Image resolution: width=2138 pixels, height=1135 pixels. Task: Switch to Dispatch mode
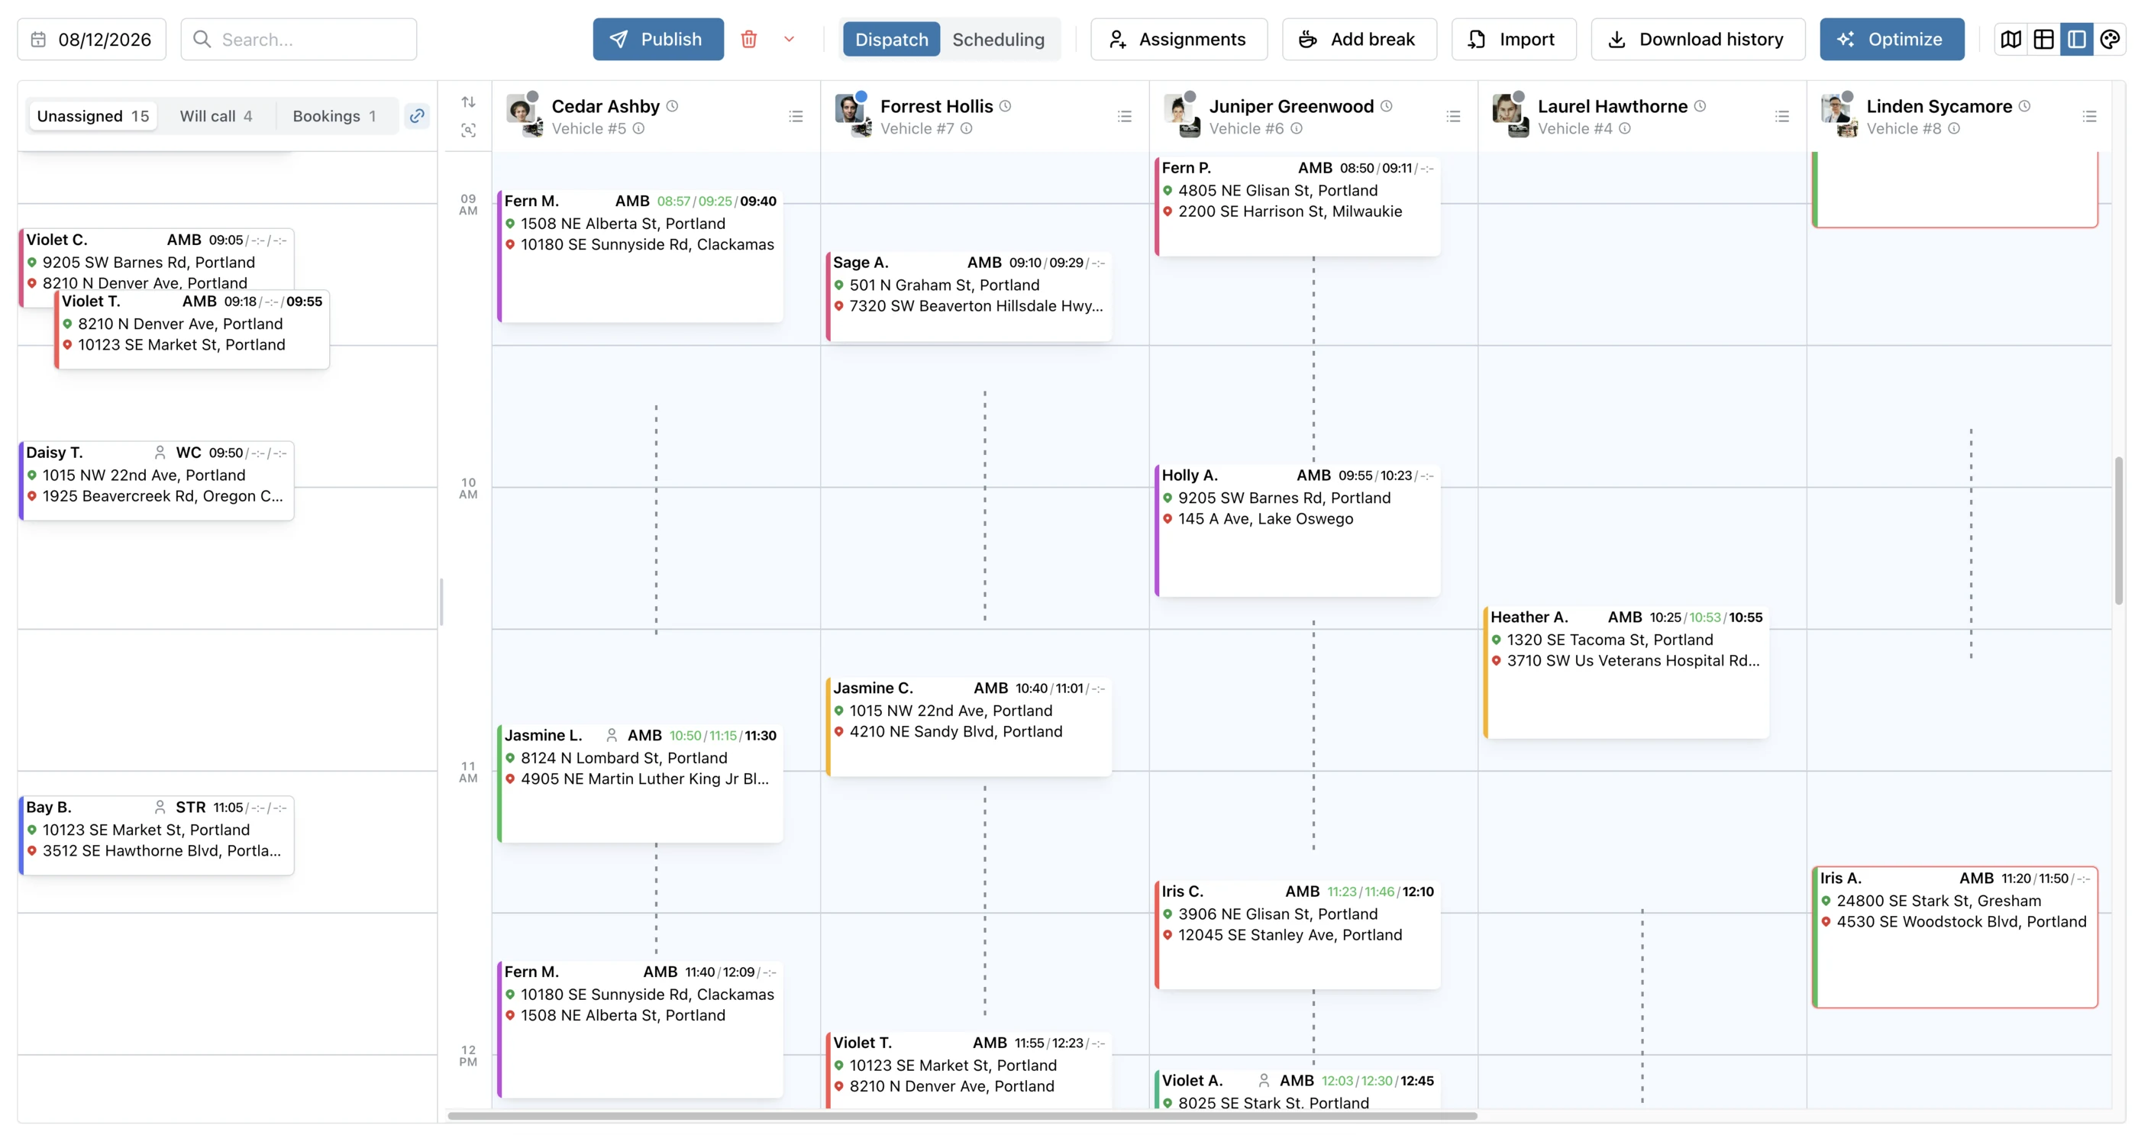tap(891, 39)
